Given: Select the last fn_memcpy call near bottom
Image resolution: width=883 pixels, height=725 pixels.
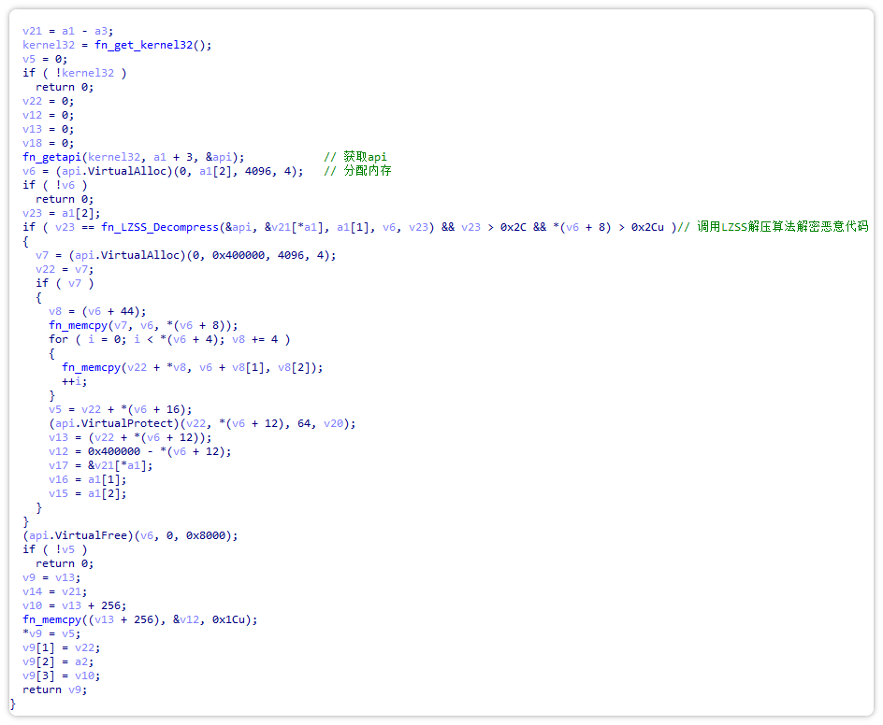Looking at the screenshot, I should tap(54, 618).
